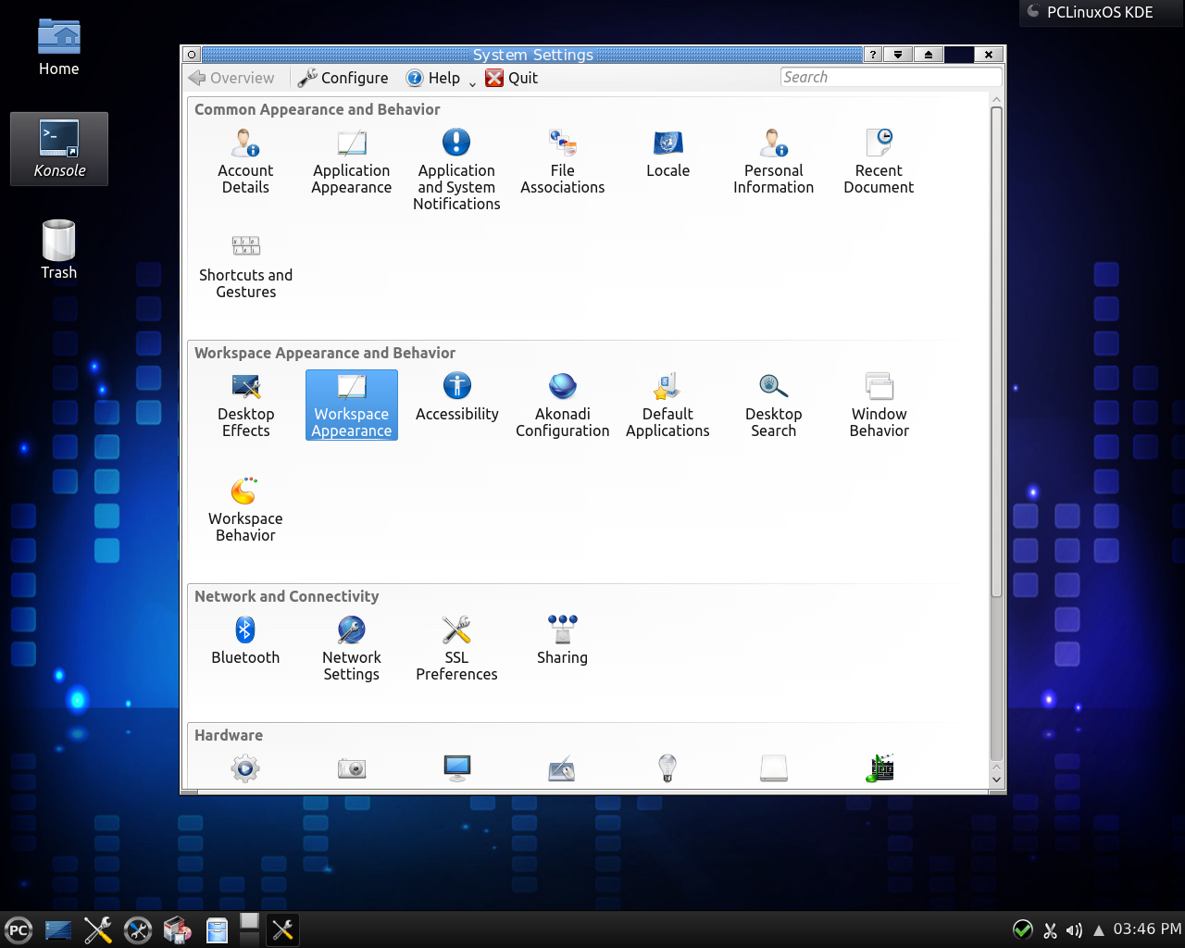Open the PC application launcher menu

19,930
